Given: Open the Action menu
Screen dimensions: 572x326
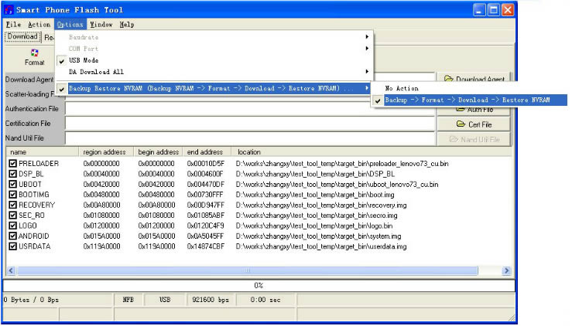Looking at the screenshot, I should pos(39,25).
